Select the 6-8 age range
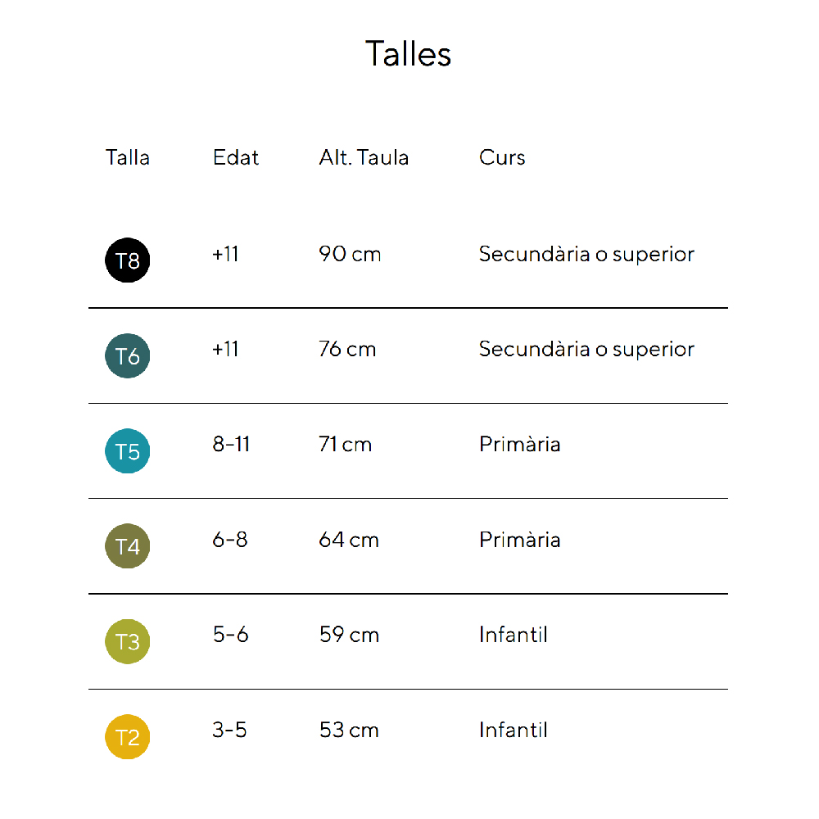 (230, 540)
